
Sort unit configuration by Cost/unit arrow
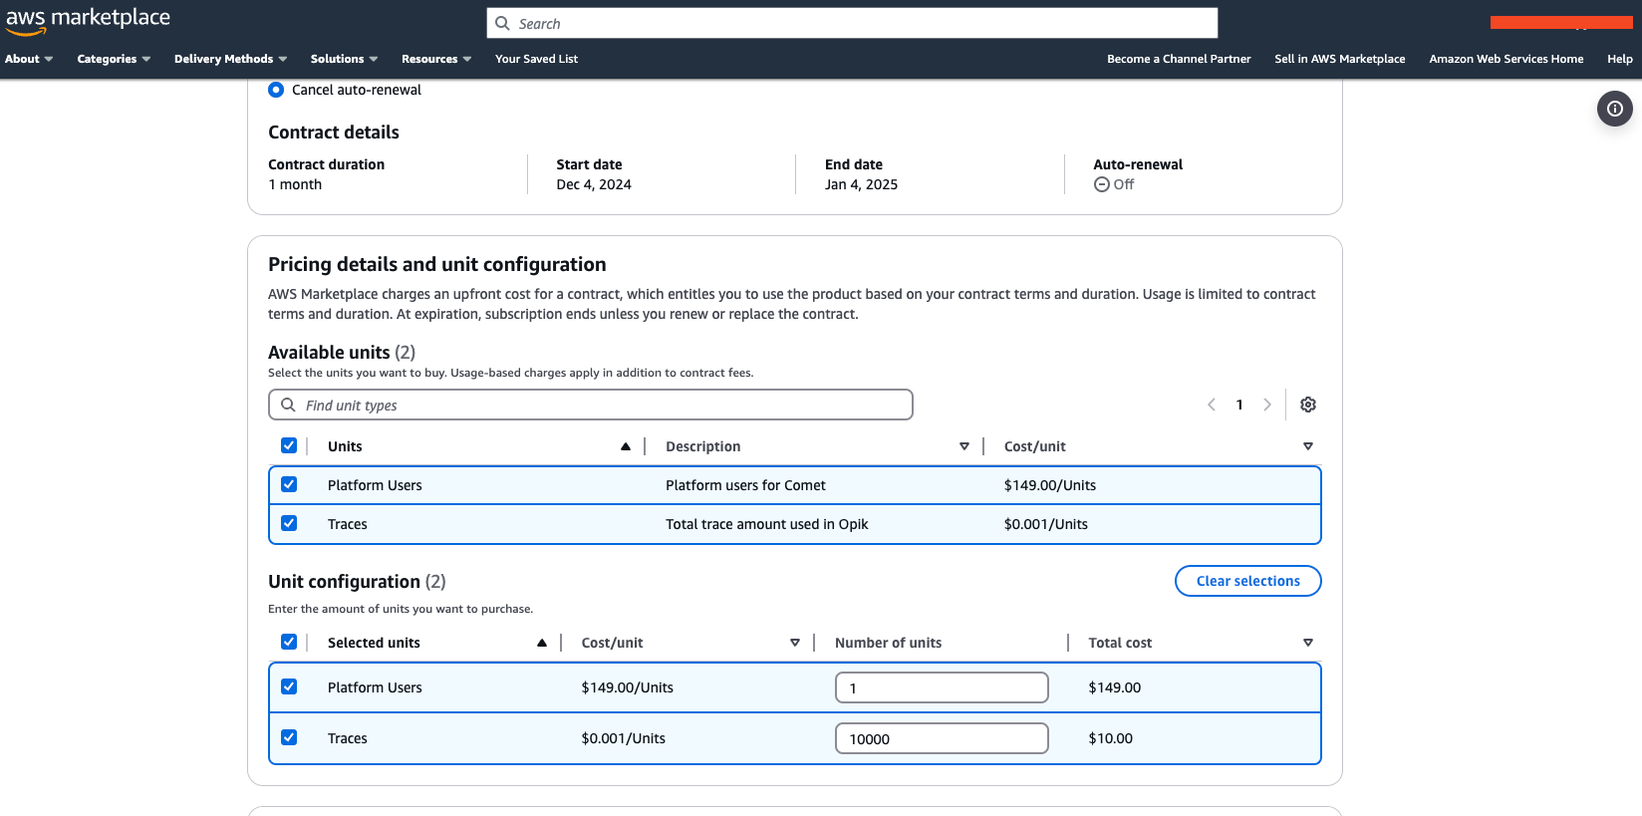795,643
